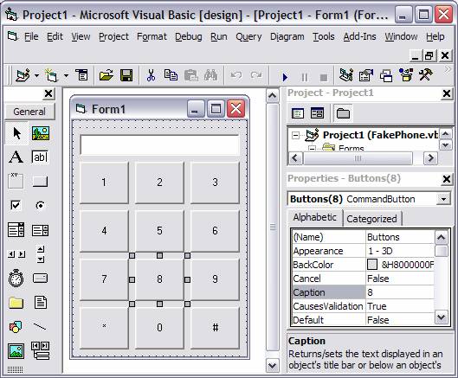
Task: Collapse the Project1 tree node
Action: [295, 135]
